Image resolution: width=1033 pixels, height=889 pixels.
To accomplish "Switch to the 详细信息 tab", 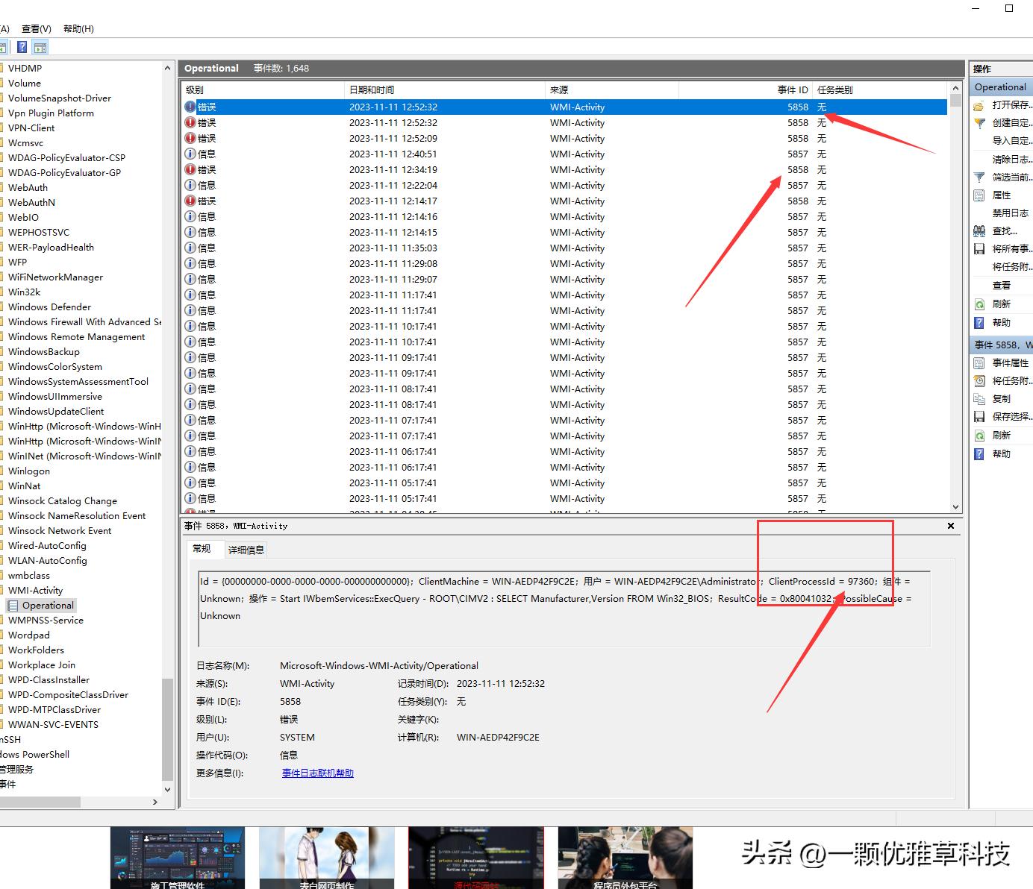I will pos(246,549).
